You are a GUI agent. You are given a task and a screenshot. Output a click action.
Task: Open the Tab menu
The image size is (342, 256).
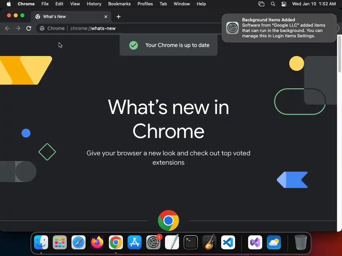tap(163, 4)
